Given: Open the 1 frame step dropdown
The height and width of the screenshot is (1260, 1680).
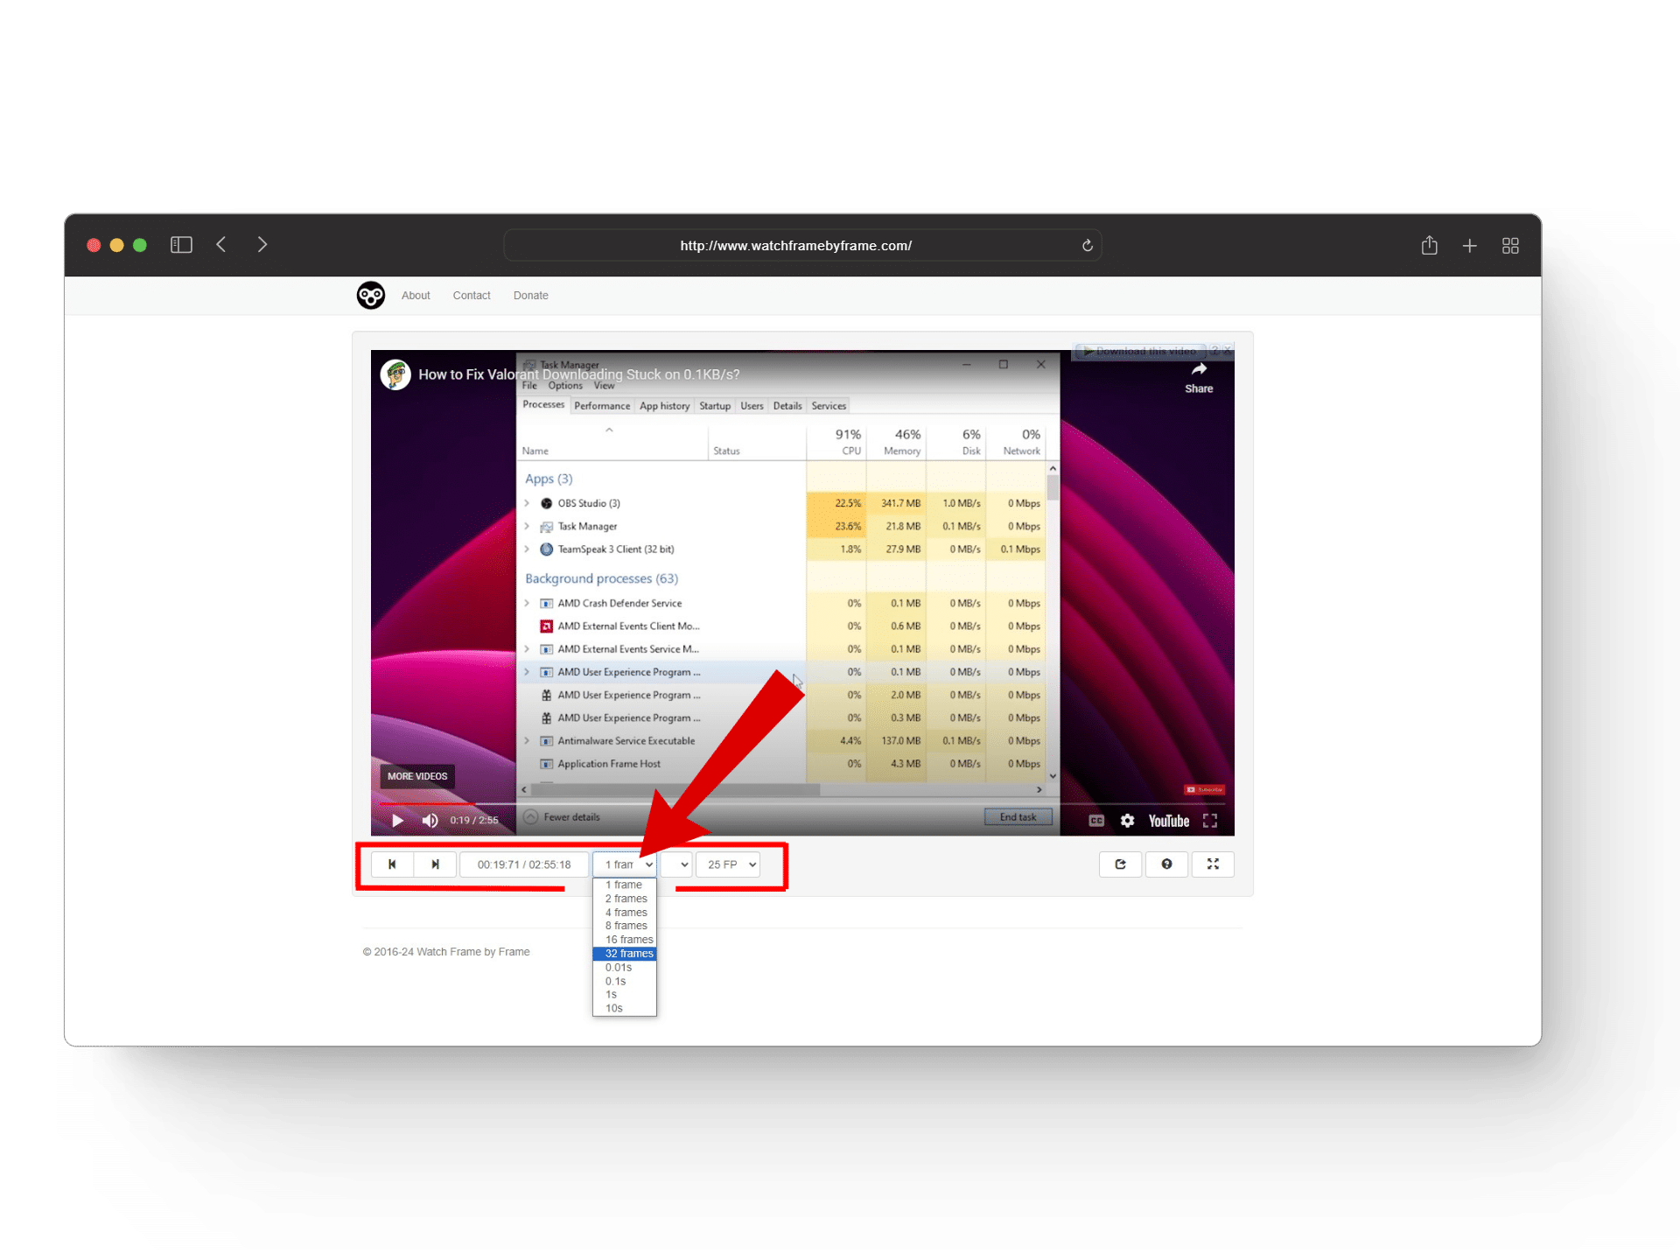Looking at the screenshot, I should (x=626, y=864).
